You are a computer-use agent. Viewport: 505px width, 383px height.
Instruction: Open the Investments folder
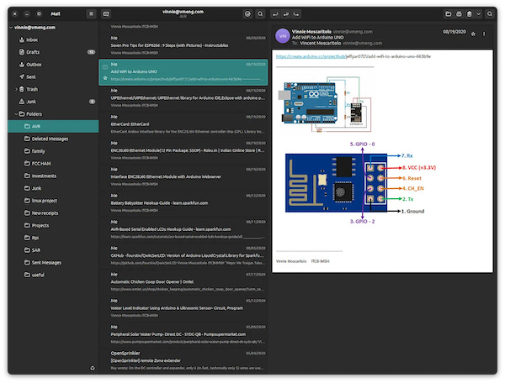(53, 176)
